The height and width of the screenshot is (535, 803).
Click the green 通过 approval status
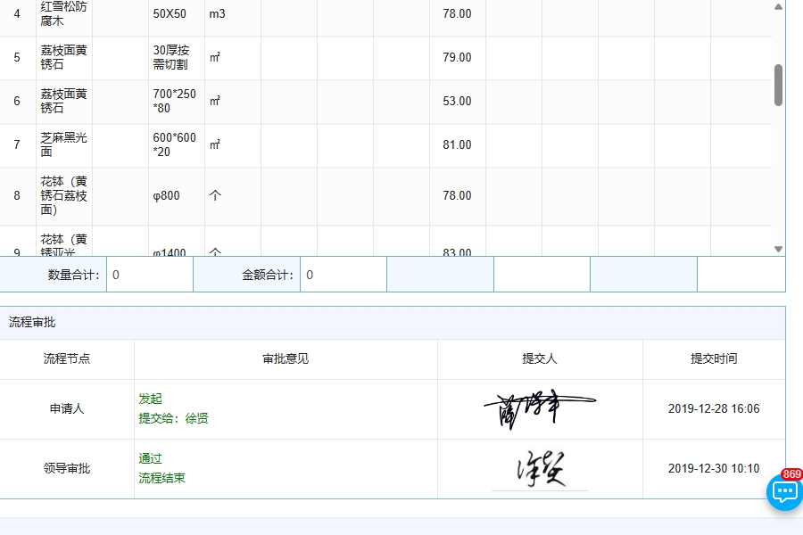coord(150,458)
